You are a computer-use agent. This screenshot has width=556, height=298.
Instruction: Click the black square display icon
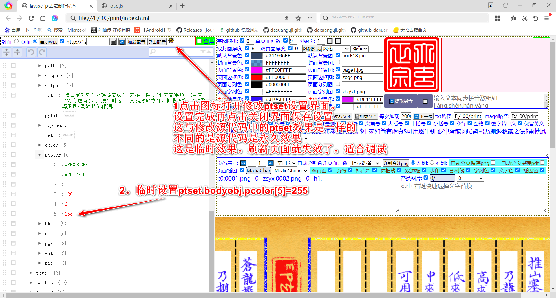pos(113,42)
